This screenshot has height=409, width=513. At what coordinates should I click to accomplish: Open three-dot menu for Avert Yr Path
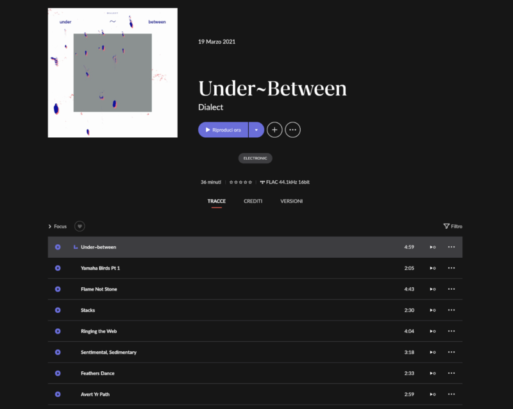451,394
